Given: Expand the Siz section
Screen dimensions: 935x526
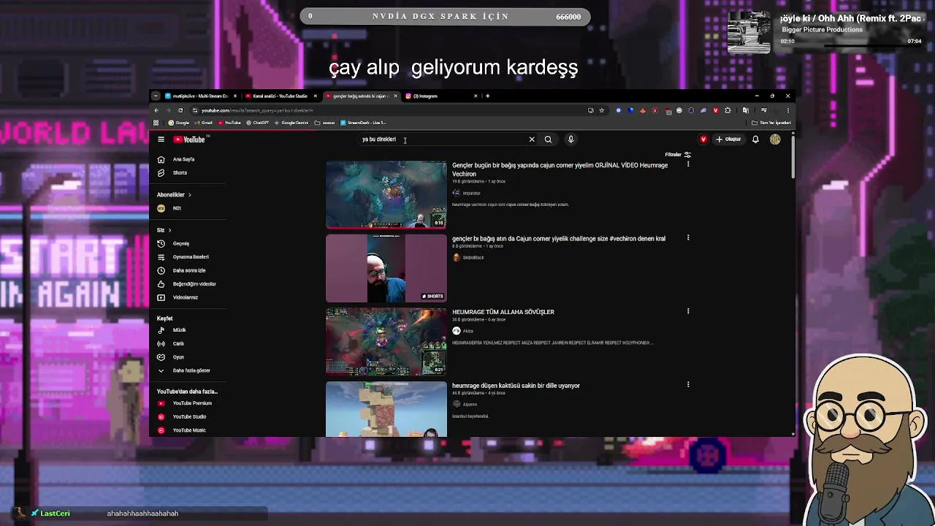Looking at the screenshot, I should 164,230.
